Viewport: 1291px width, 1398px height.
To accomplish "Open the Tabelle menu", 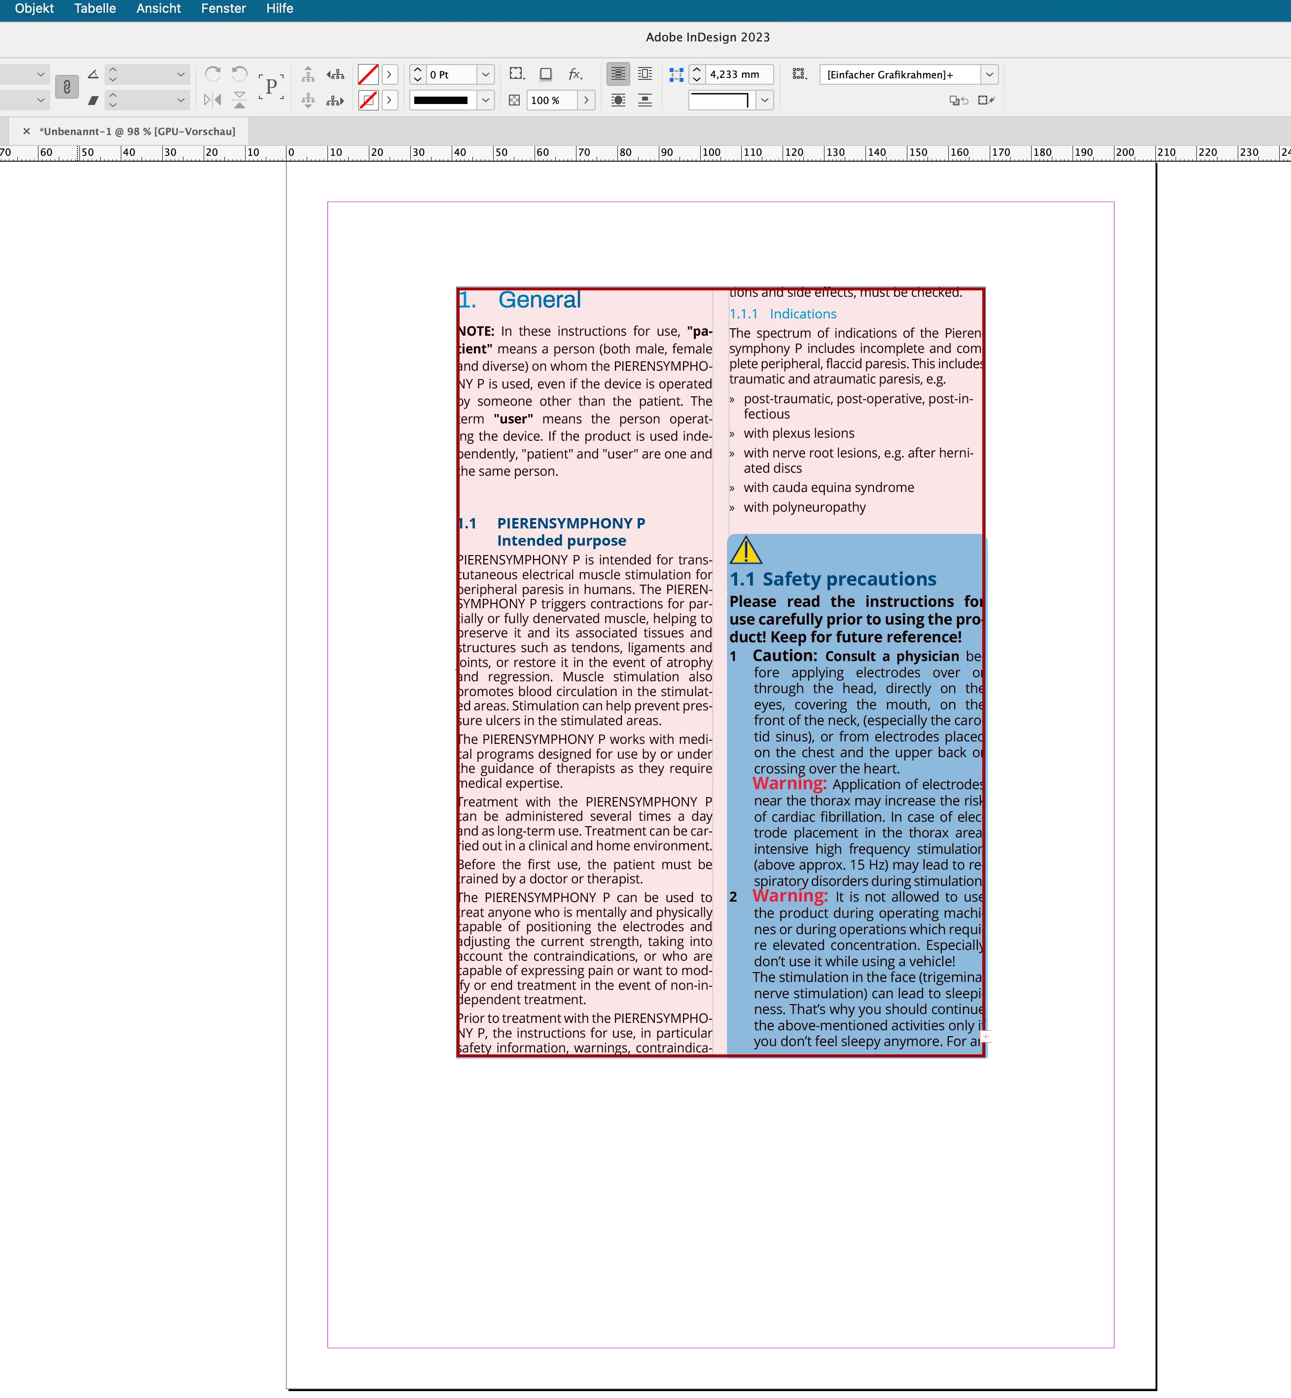I will tap(95, 8).
